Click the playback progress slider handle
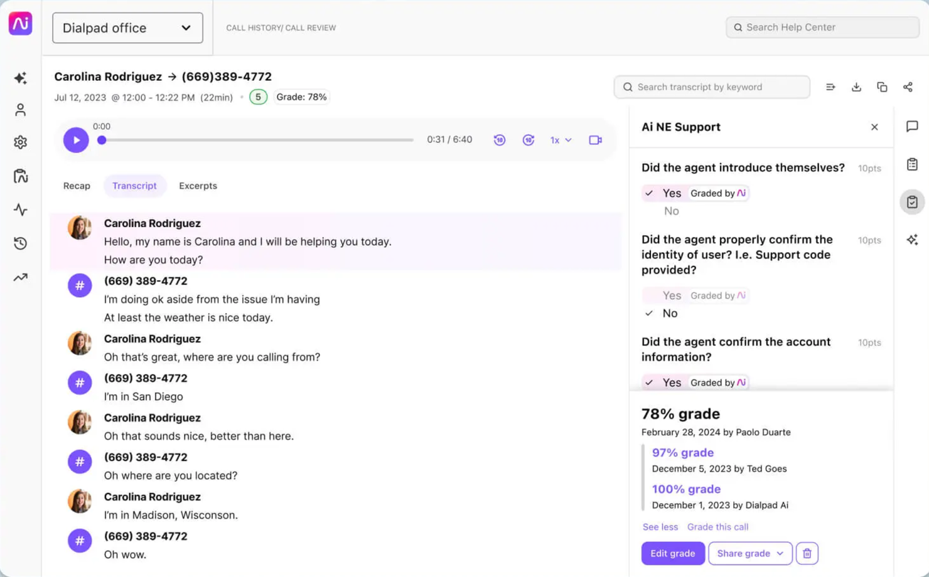This screenshot has width=929, height=577. [x=102, y=140]
